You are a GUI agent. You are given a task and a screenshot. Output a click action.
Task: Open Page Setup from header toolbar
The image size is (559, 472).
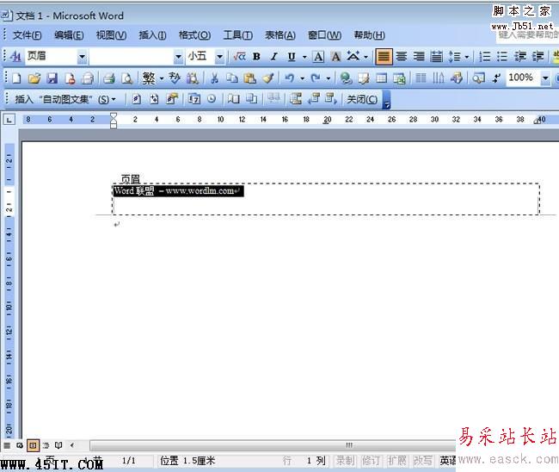pos(234,99)
